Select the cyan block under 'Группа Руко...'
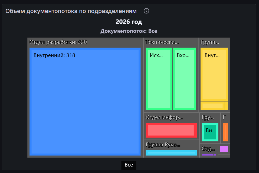This screenshot has width=259, height=173. tap(171, 153)
